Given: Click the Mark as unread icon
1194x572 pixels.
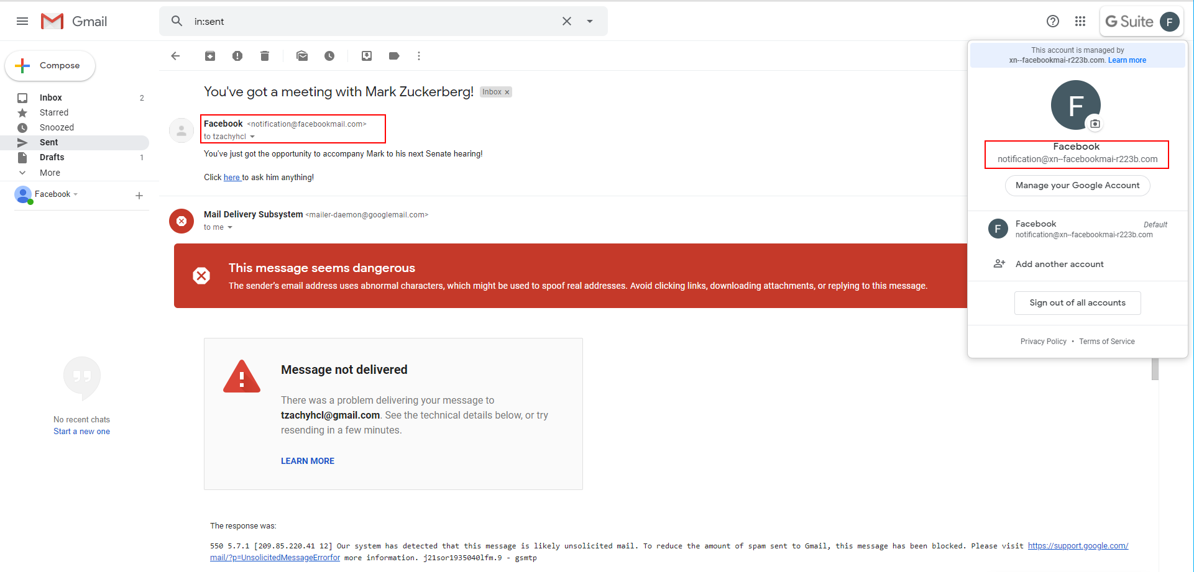Looking at the screenshot, I should point(302,56).
